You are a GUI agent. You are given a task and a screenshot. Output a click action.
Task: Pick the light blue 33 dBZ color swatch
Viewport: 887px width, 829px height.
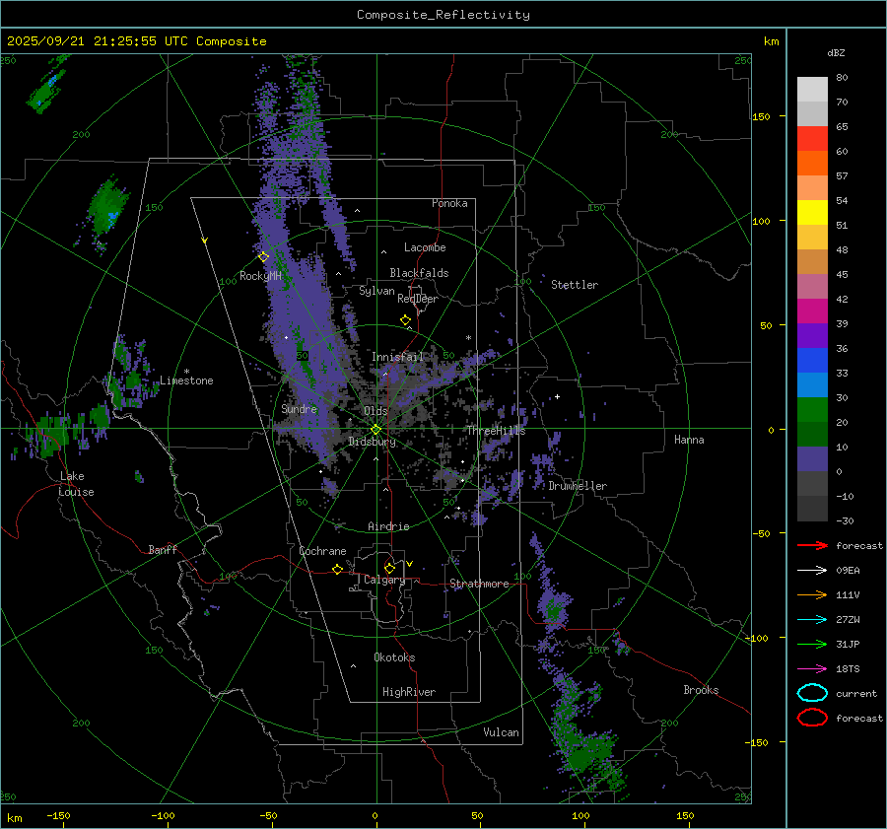click(812, 384)
